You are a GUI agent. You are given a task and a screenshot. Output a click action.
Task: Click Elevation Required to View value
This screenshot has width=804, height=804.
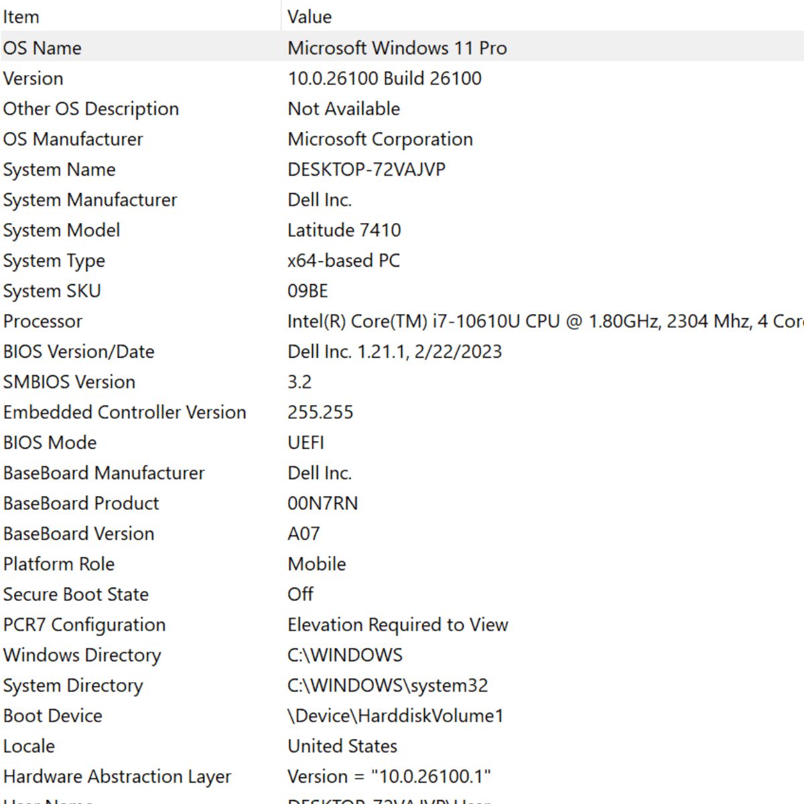398,625
